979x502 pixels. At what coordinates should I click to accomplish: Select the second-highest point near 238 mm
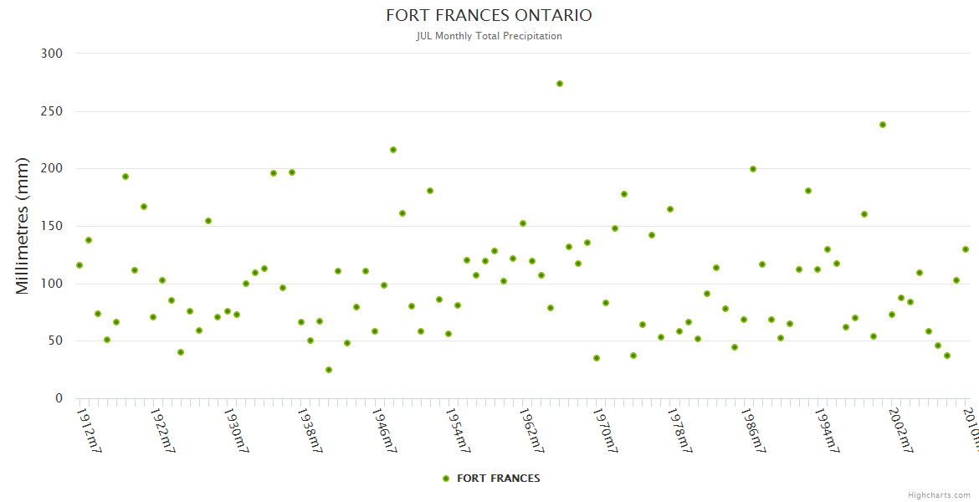pyautogui.click(x=883, y=125)
